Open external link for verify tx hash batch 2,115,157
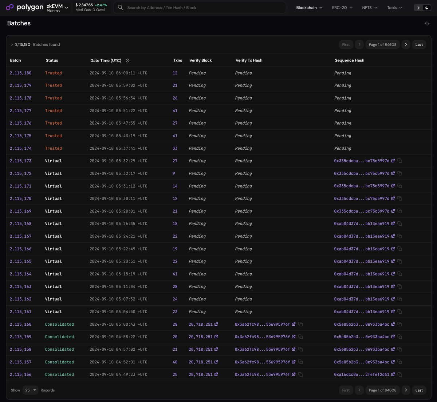437x402 pixels. coord(294,362)
